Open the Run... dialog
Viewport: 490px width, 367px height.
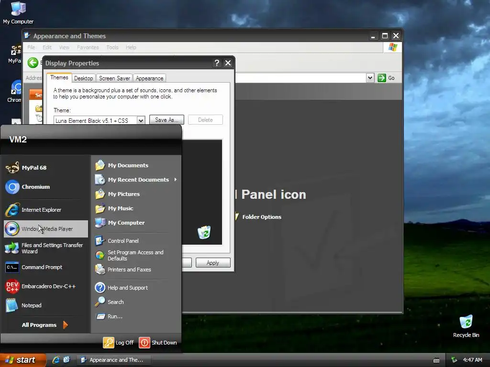(x=136, y=316)
